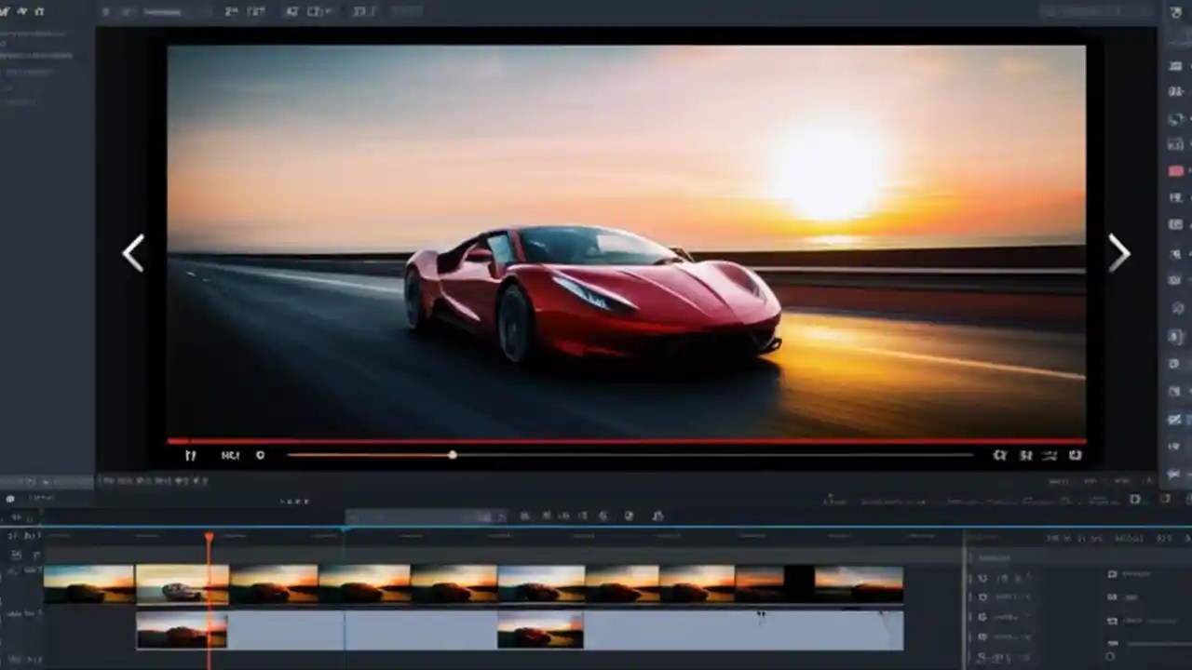The width and height of the screenshot is (1192, 670).
Task: Click the red tool icon in the right sidebar
Action: [x=1175, y=170]
